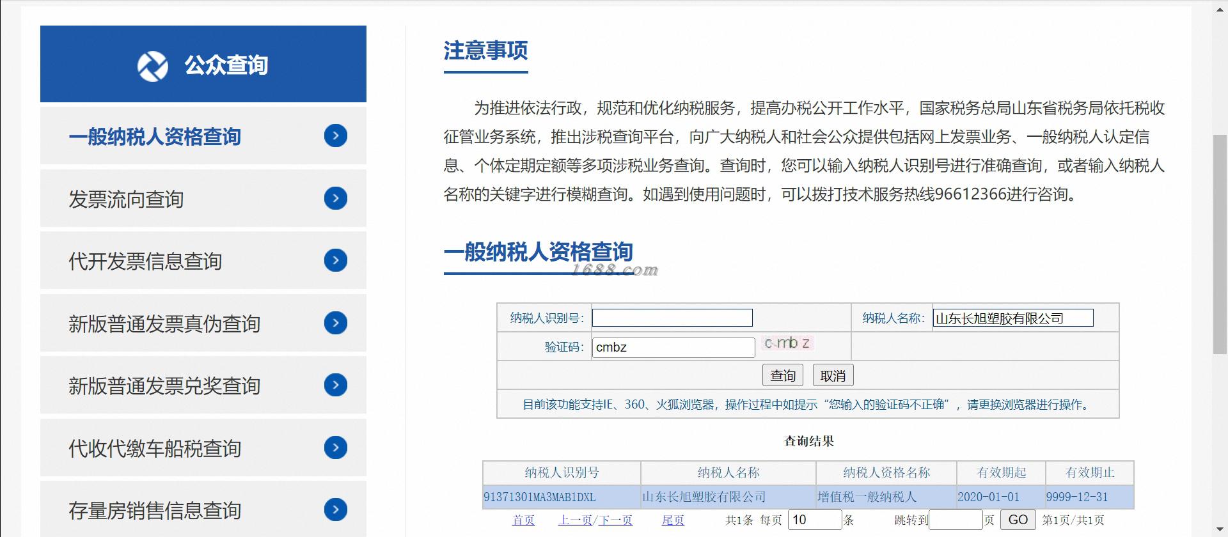Go to 新版普通发票兑奖查询 in sidebar
This screenshot has width=1228, height=537.
(203, 385)
